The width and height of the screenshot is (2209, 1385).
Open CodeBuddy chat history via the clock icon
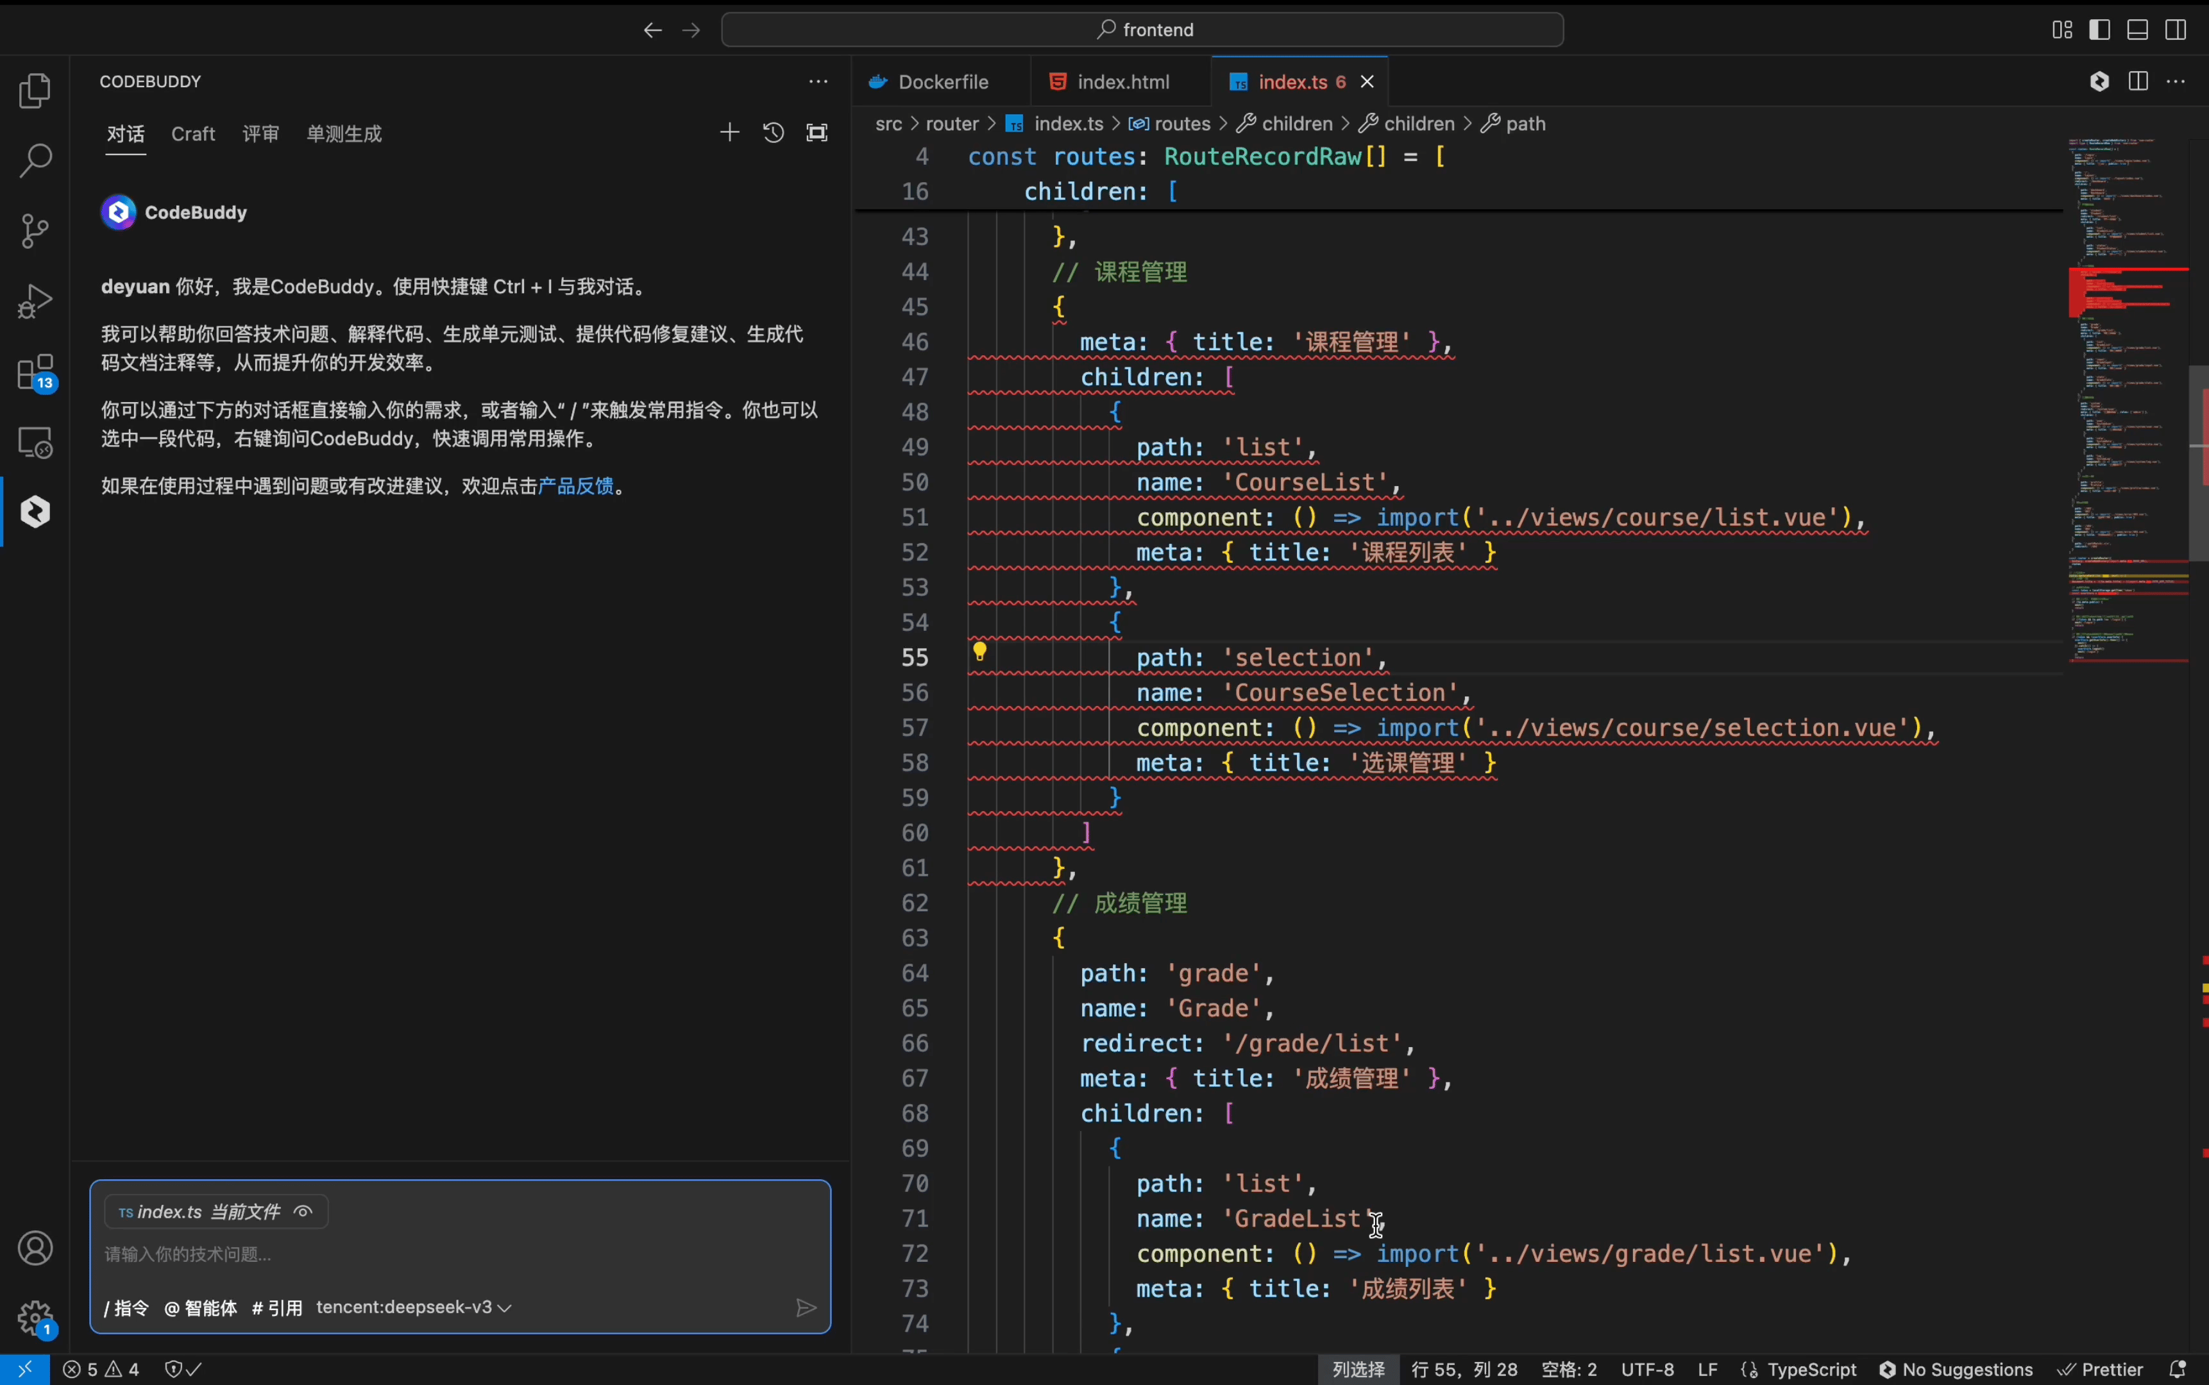point(772,133)
